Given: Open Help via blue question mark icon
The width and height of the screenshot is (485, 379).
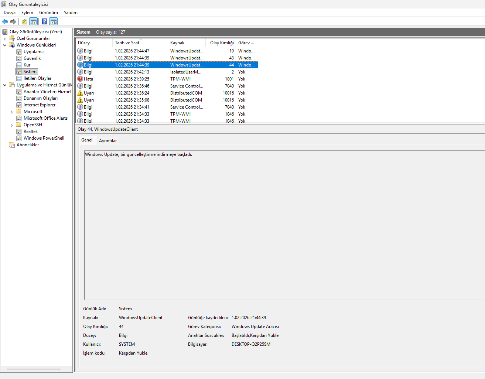Looking at the screenshot, I should pyautogui.click(x=45, y=21).
